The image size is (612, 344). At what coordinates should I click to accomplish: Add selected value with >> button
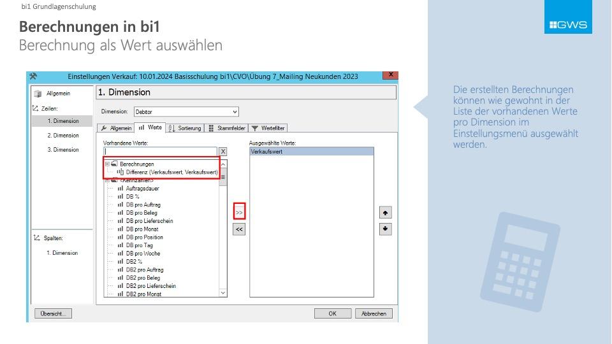point(239,213)
